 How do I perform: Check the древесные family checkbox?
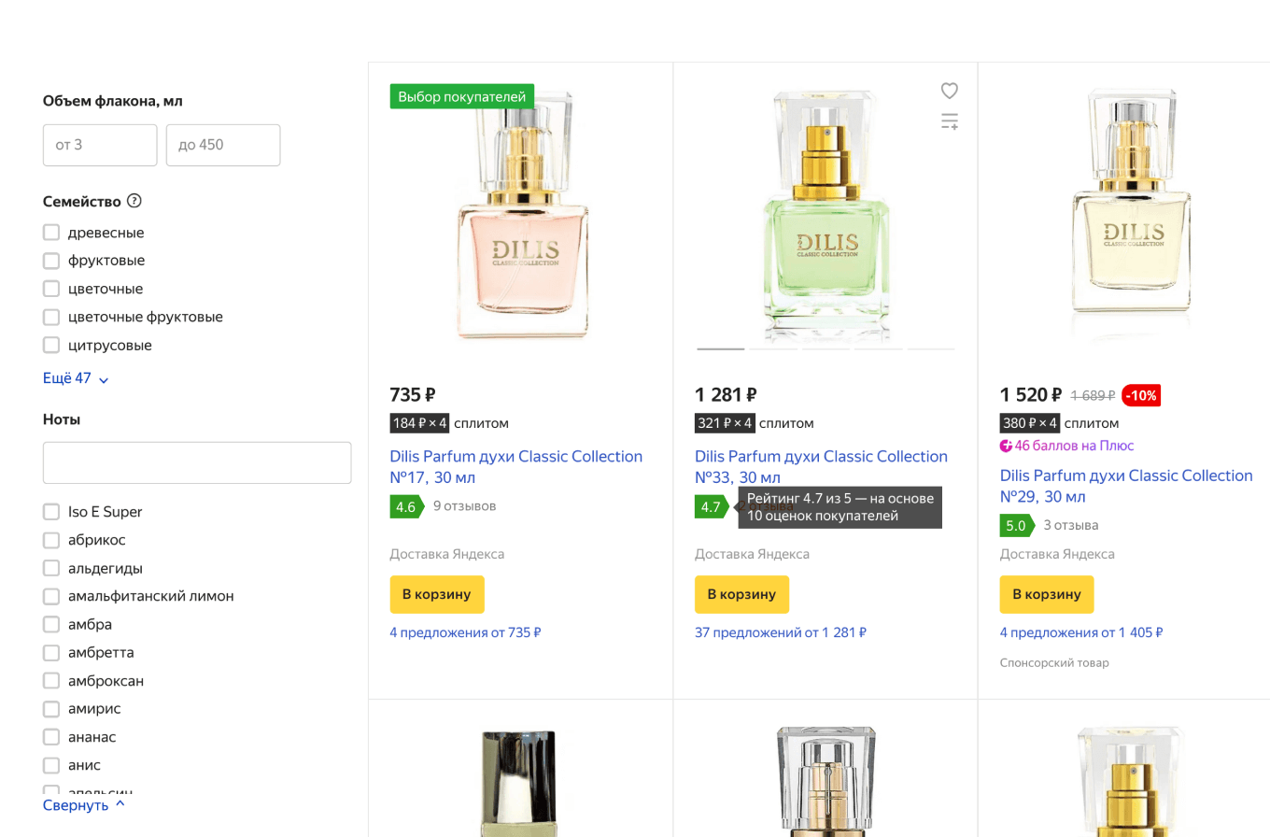click(51, 233)
